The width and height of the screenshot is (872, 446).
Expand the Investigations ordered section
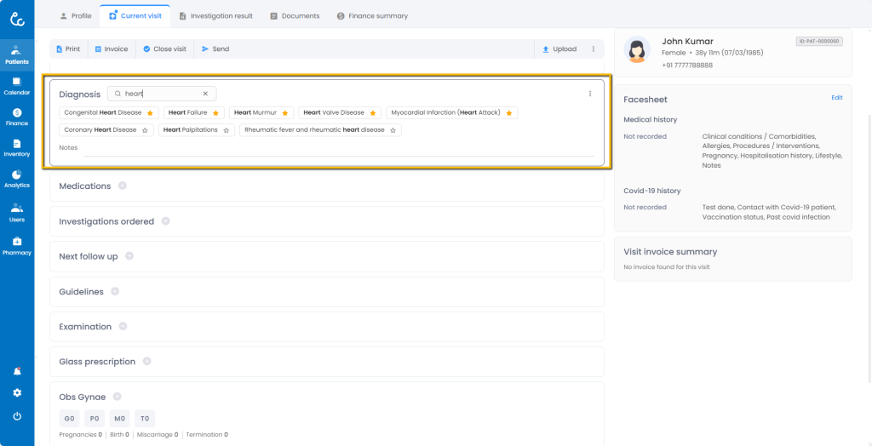point(165,221)
